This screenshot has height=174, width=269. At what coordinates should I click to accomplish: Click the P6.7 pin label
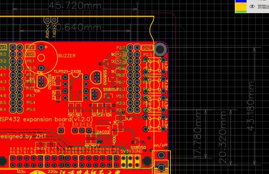121,82
